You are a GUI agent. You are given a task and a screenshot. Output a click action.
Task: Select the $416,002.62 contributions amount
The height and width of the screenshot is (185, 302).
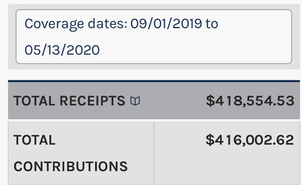[250, 140]
